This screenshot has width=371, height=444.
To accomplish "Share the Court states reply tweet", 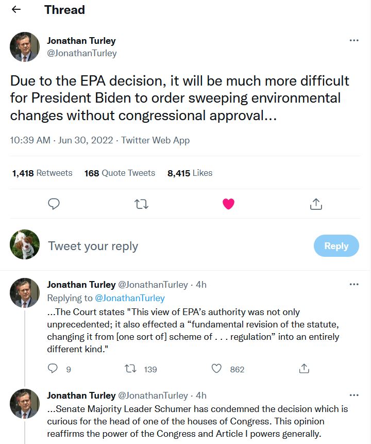I will pos(304,369).
